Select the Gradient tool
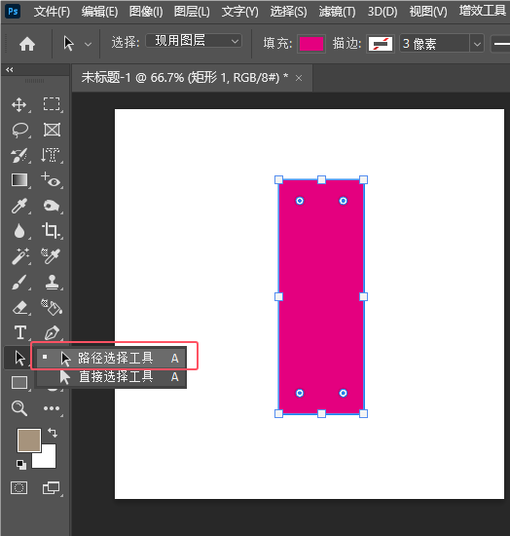Image resolution: width=510 pixels, height=536 pixels. pos(19,180)
